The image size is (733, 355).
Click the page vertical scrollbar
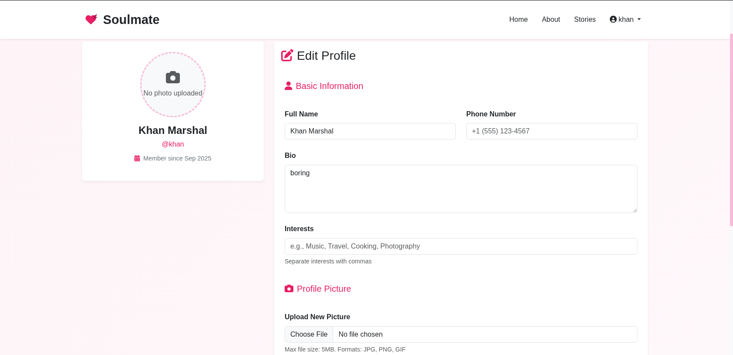(731, 130)
